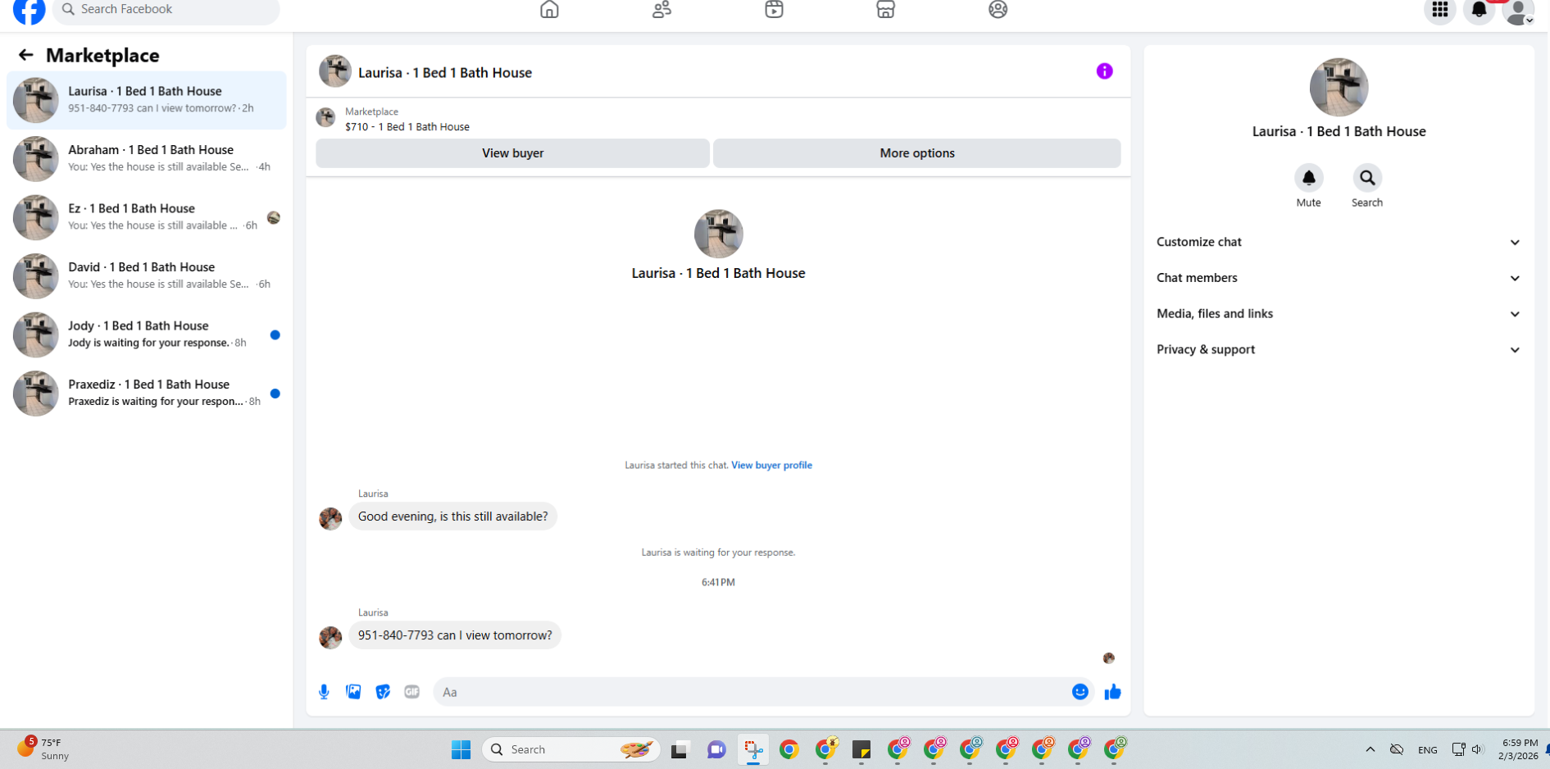Viewport: 1550px width, 769px height.
Task: Open the conversation information icon
Action: [x=1104, y=71]
